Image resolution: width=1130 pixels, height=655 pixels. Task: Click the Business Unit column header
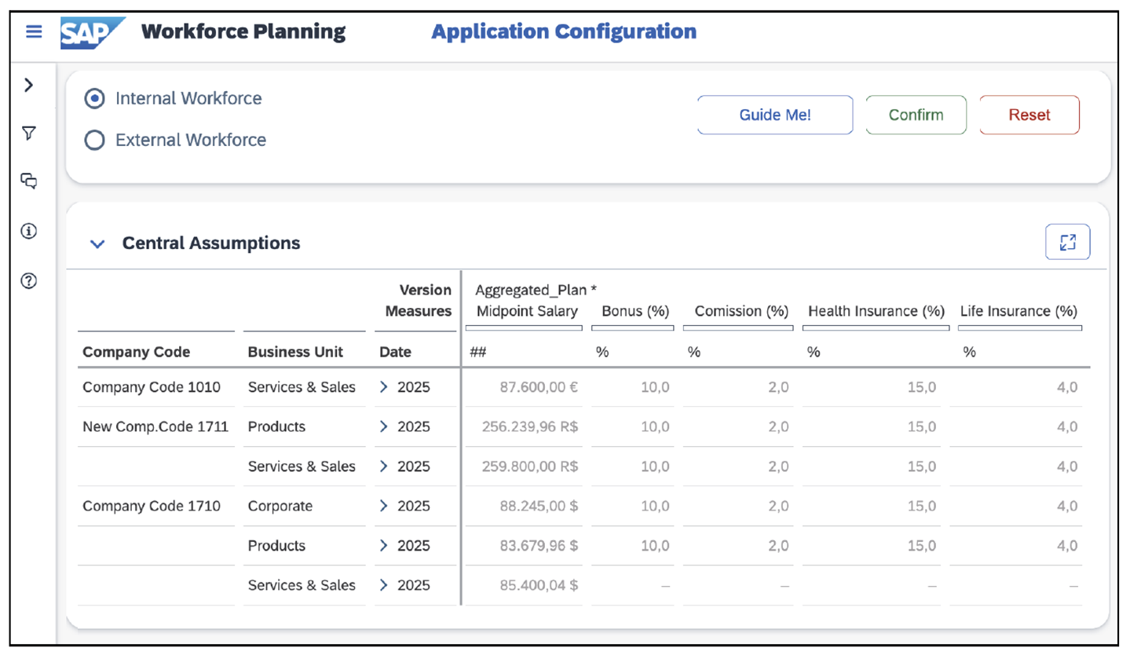295,353
